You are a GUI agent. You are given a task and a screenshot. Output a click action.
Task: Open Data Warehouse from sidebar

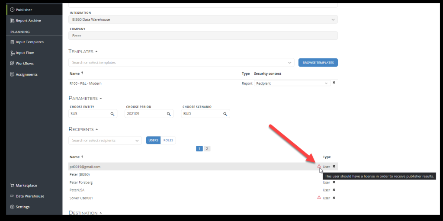[30, 196]
